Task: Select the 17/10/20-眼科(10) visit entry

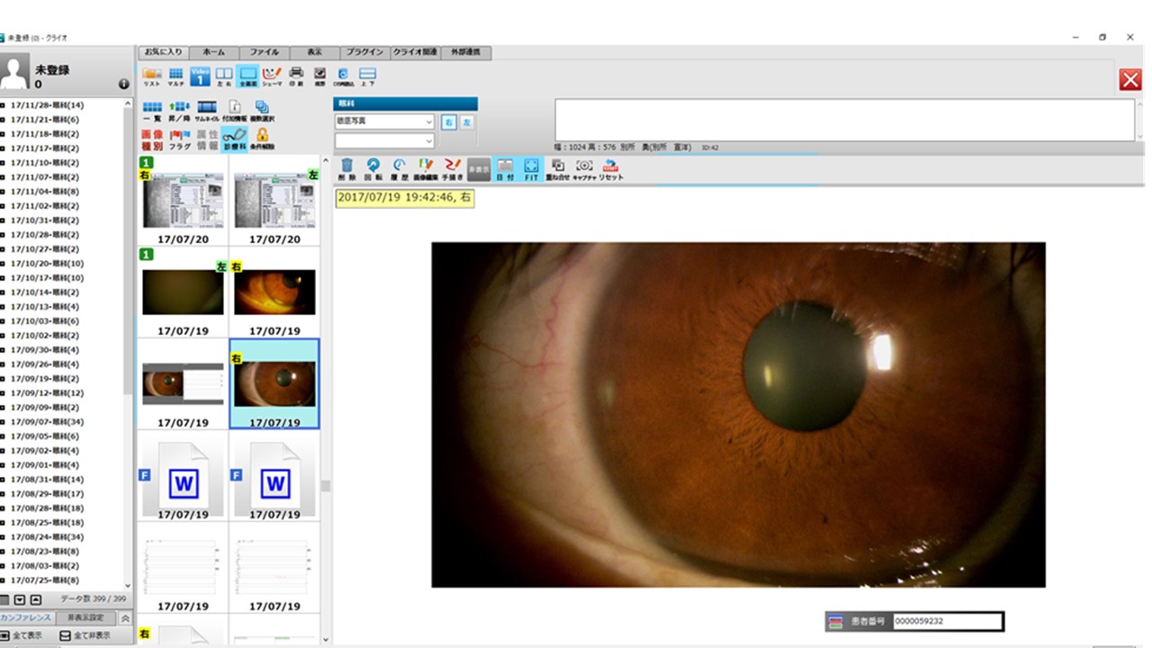Action: [x=47, y=264]
